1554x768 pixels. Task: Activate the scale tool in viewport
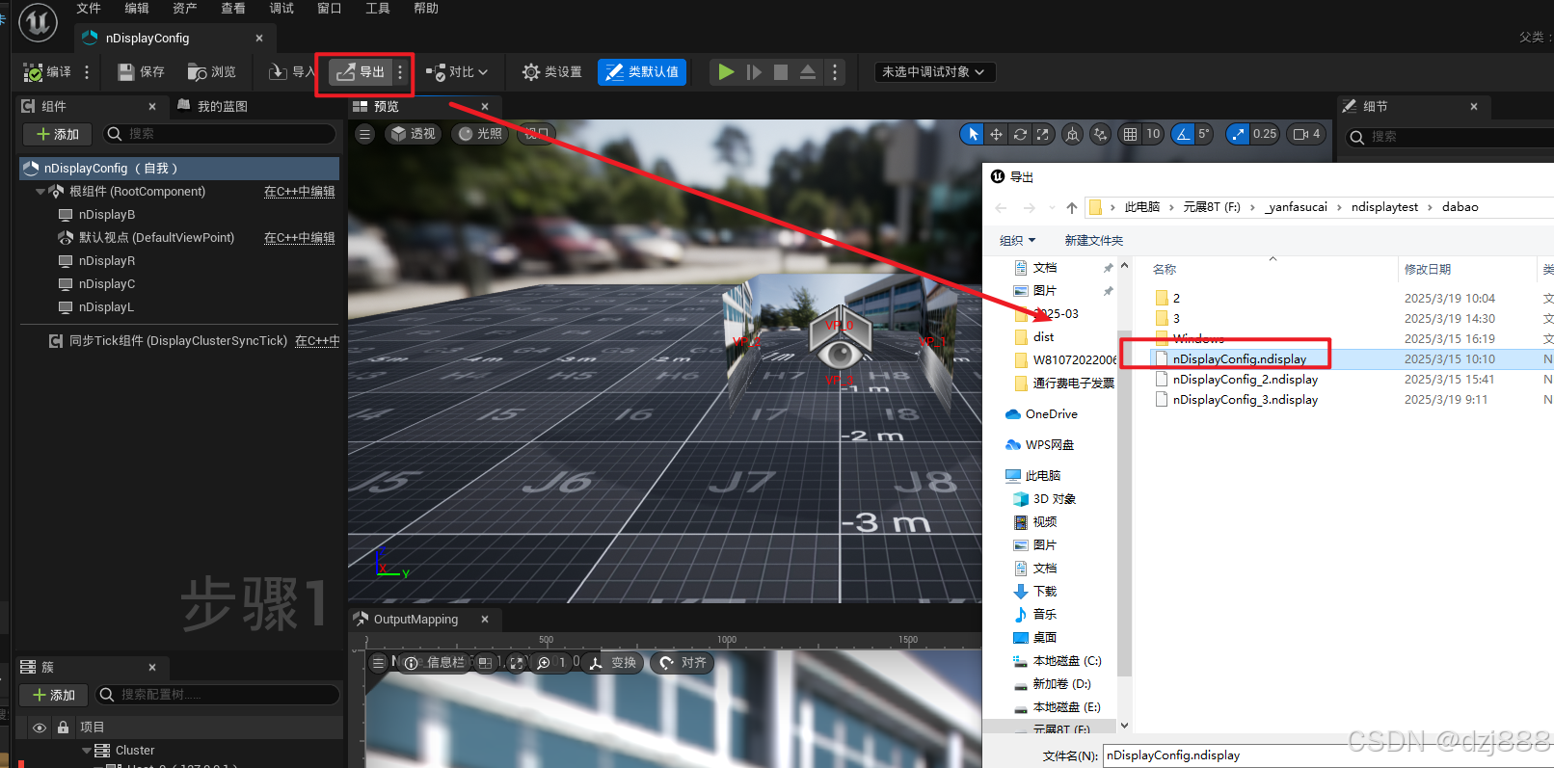(x=1042, y=134)
